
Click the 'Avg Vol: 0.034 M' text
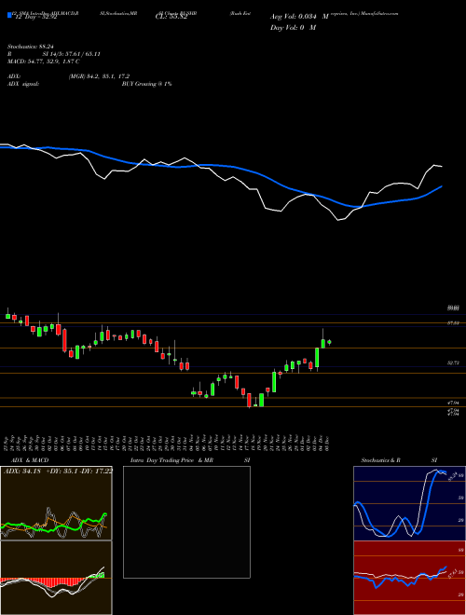(299, 17)
